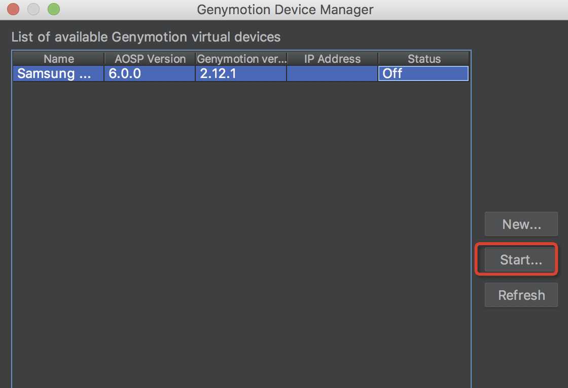
Task: Click the Off status cell
Action: (x=423, y=73)
